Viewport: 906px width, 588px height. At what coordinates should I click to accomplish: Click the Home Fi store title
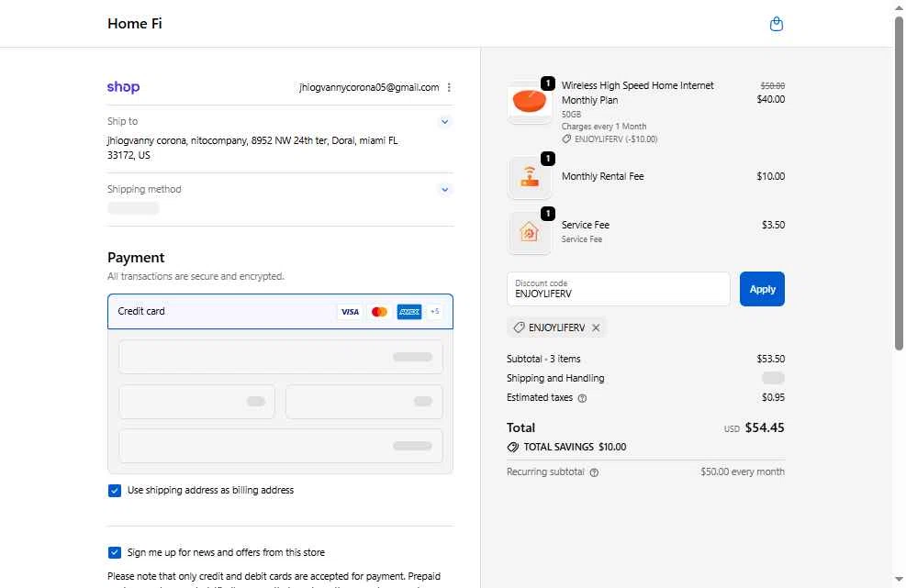[x=135, y=24]
